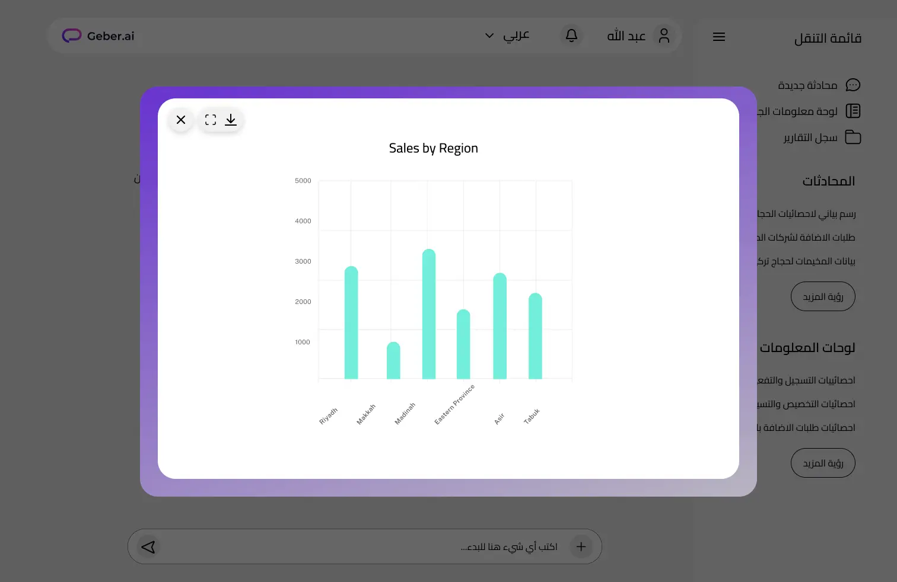Open the dashboard panel icon in sidebar

tap(853, 111)
